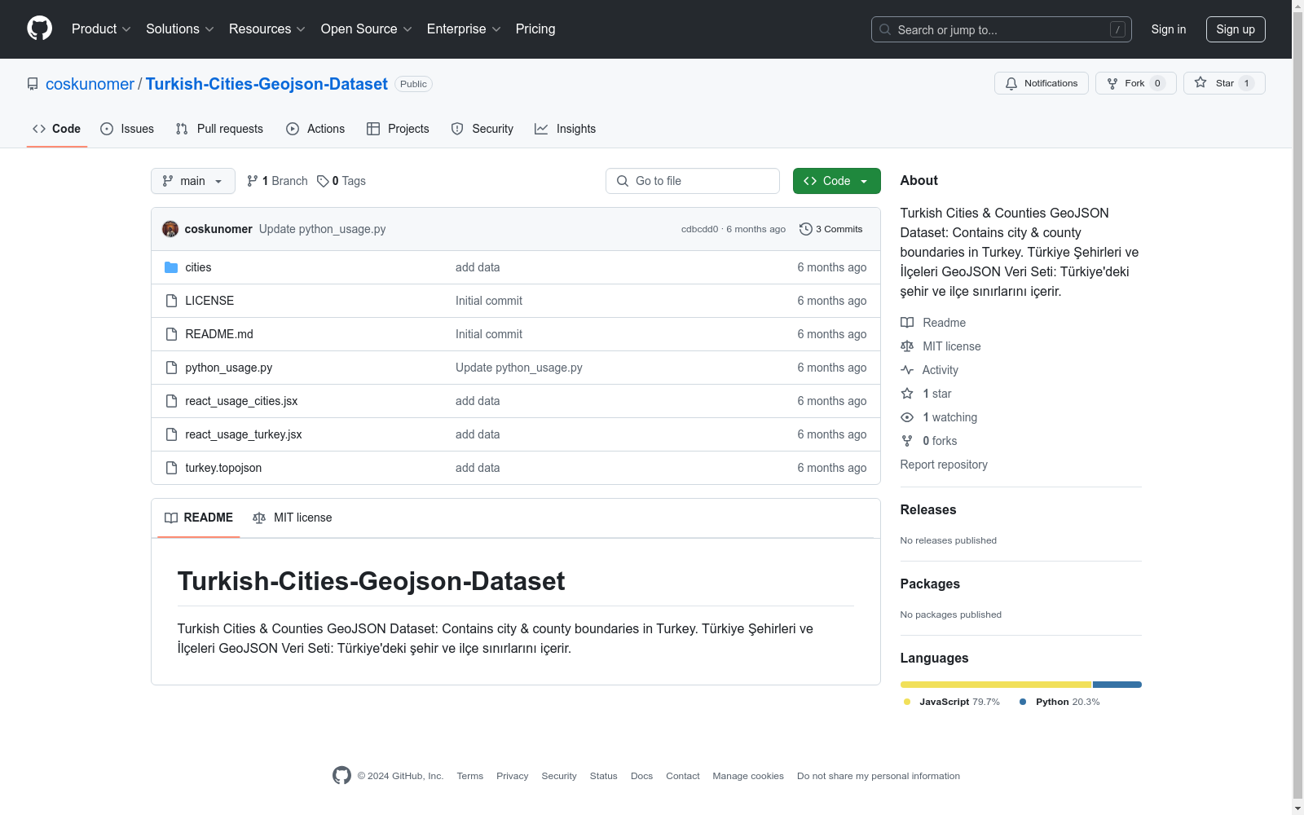Open the turkey.topojson file
The image size is (1304, 815).
pos(223,468)
